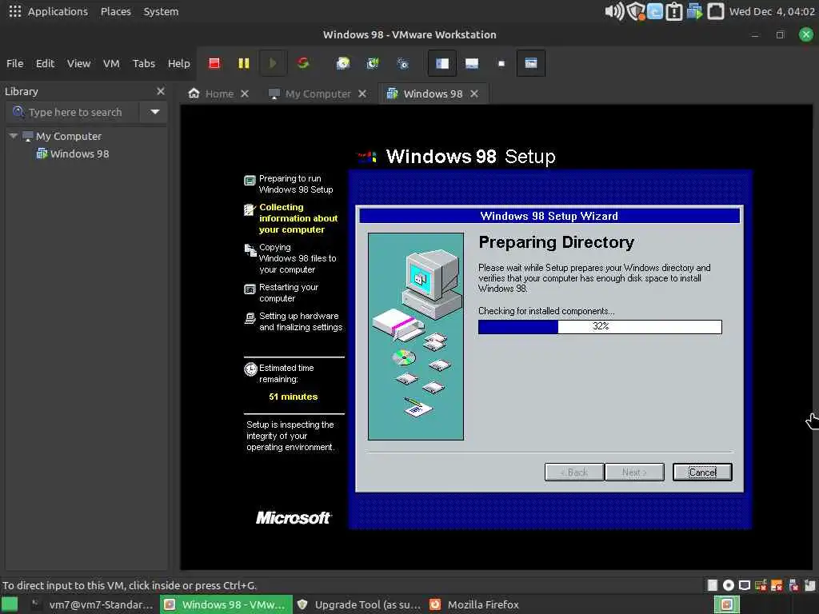This screenshot has width=819, height=614.
Task: Click the Take Snapshot toolbar icon
Action: [343, 63]
